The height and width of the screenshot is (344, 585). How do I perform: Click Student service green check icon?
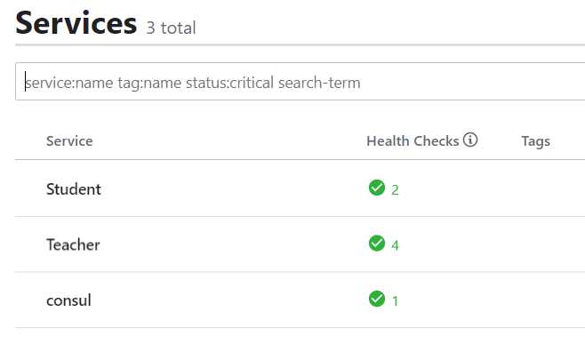point(377,188)
